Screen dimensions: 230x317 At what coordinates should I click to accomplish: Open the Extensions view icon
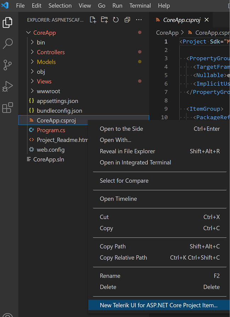coord(7,108)
